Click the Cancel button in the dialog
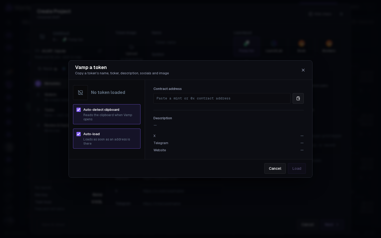The height and width of the screenshot is (238, 381). coord(275,168)
